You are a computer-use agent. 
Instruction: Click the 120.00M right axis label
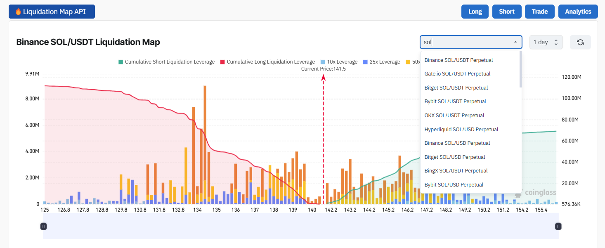pyautogui.click(x=572, y=77)
